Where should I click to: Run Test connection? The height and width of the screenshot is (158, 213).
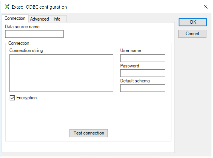point(89,133)
